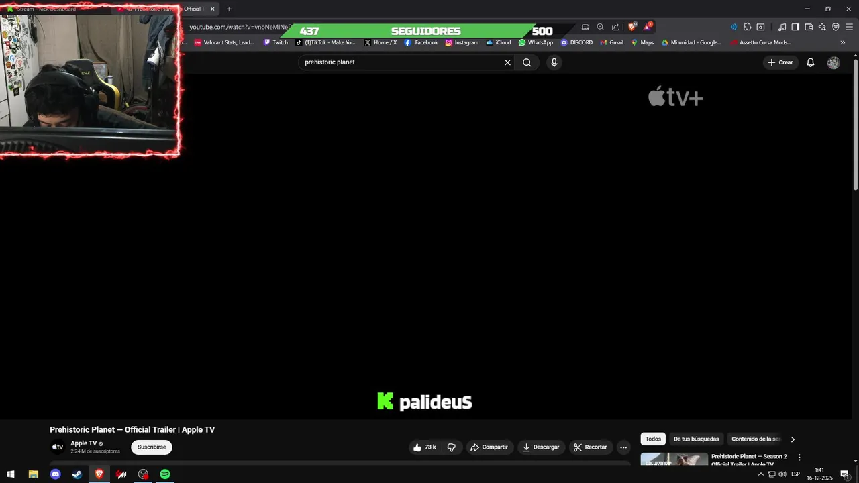Open the Home / X bookmark
Viewport: 859px width, 483px height.
[x=381, y=42]
